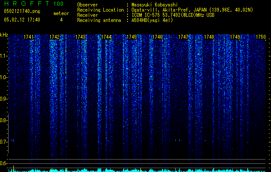Click the Ogata-vill. Akita-Pref. JAPAN location text
271x172 pixels.
tap(193, 10)
